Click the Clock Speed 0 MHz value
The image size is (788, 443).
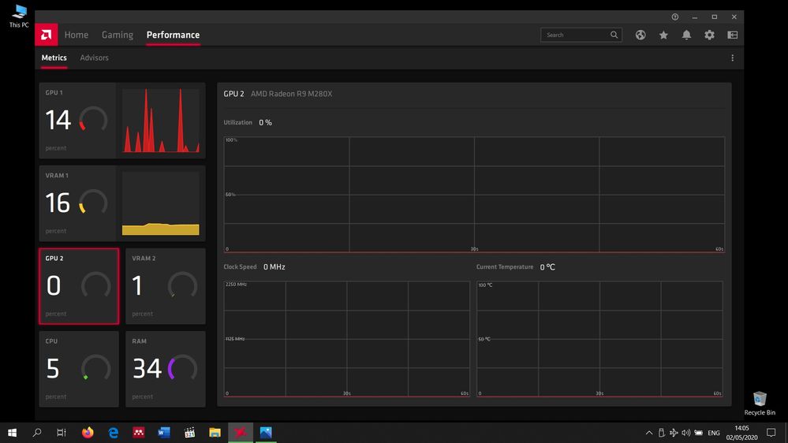click(x=274, y=266)
